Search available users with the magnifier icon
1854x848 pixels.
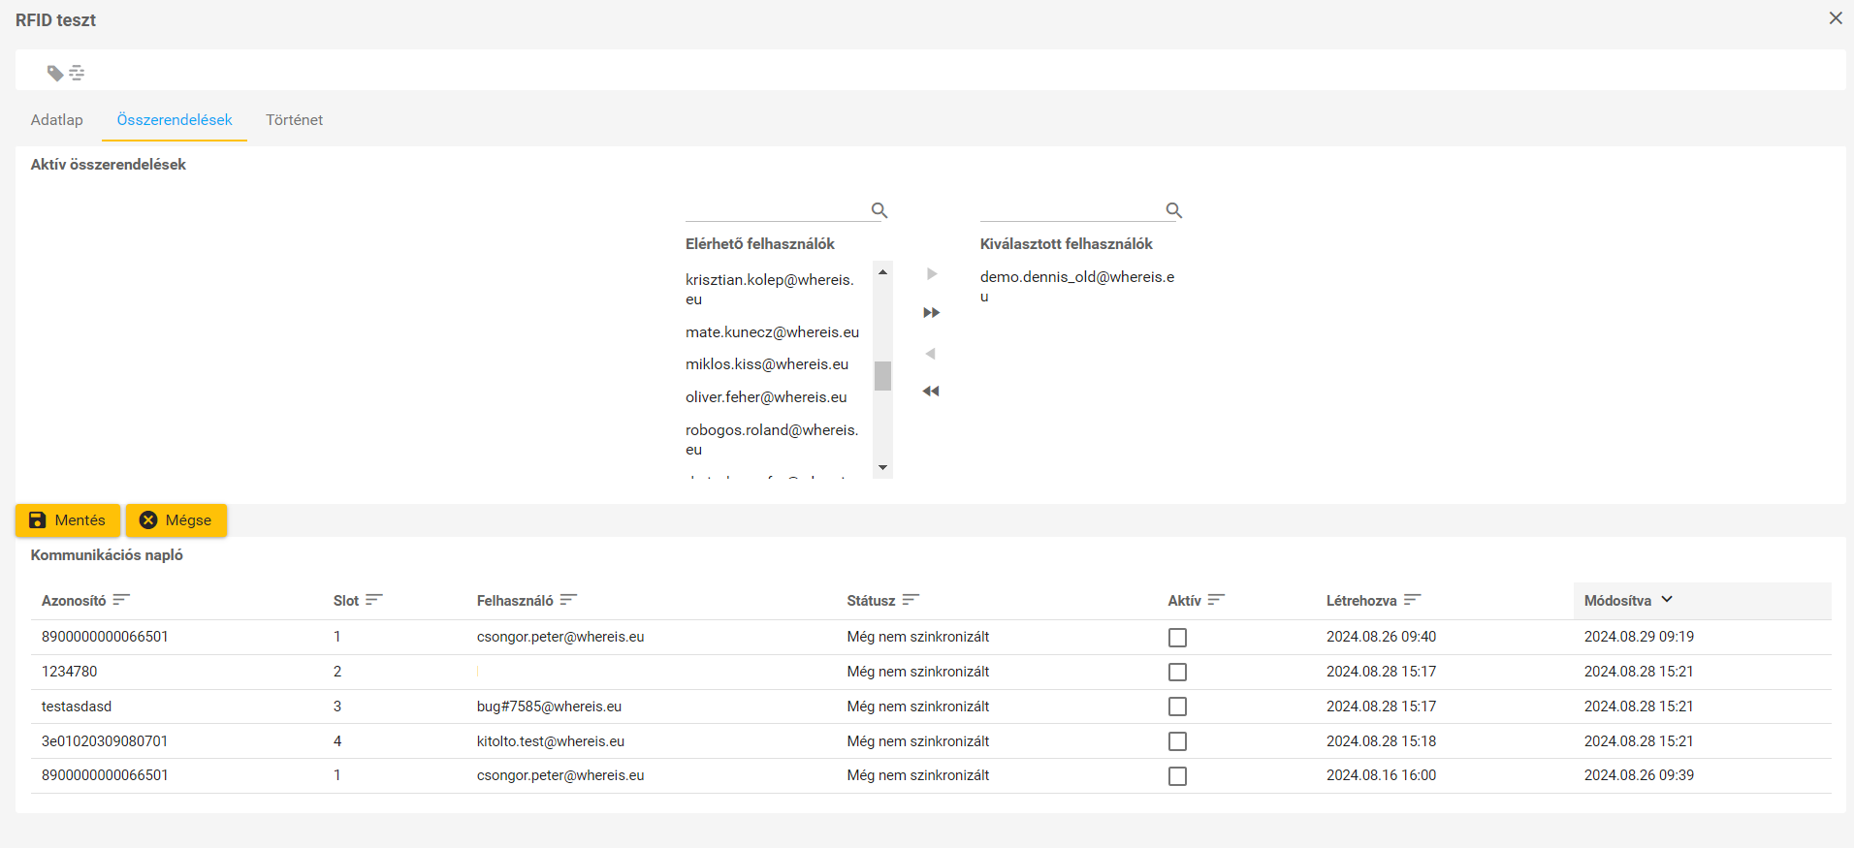[x=879, y=210]
